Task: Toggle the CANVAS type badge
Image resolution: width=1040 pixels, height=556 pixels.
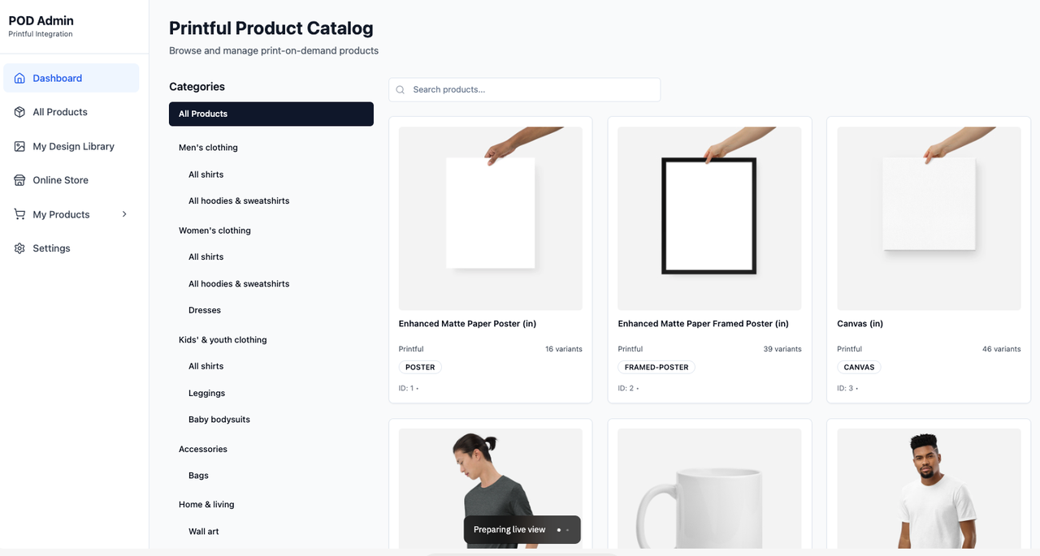Action: (x=859, y=367)
